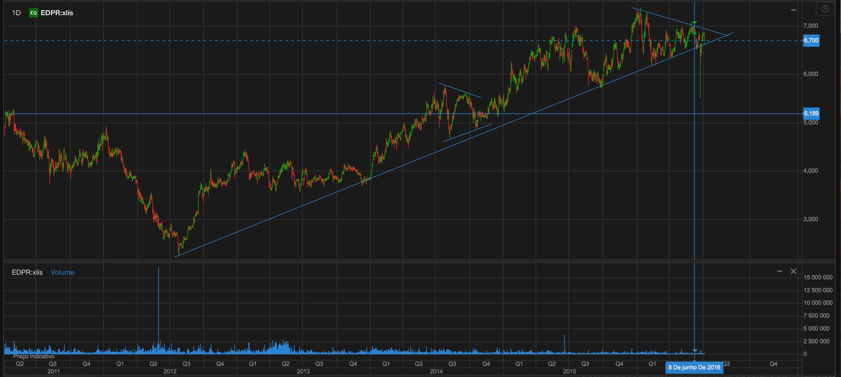Click the 8 De junho De 2016 date label
The width and height of the screenshot is (841, 377).
[694, 368]
